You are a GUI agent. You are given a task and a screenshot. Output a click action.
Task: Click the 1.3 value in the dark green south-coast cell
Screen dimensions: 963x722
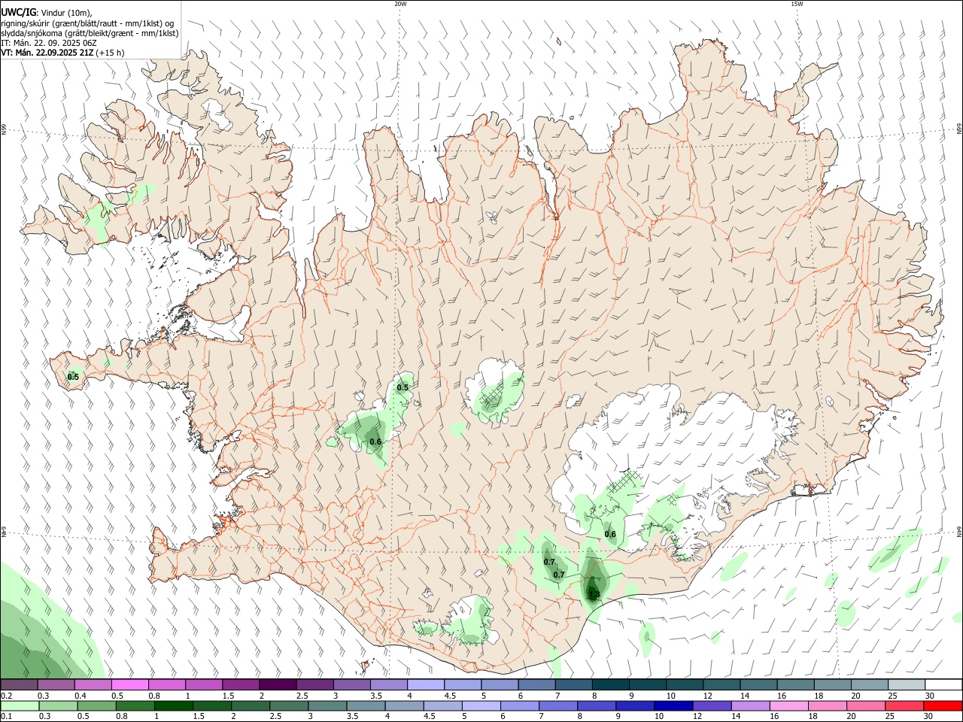pos(594,594)
